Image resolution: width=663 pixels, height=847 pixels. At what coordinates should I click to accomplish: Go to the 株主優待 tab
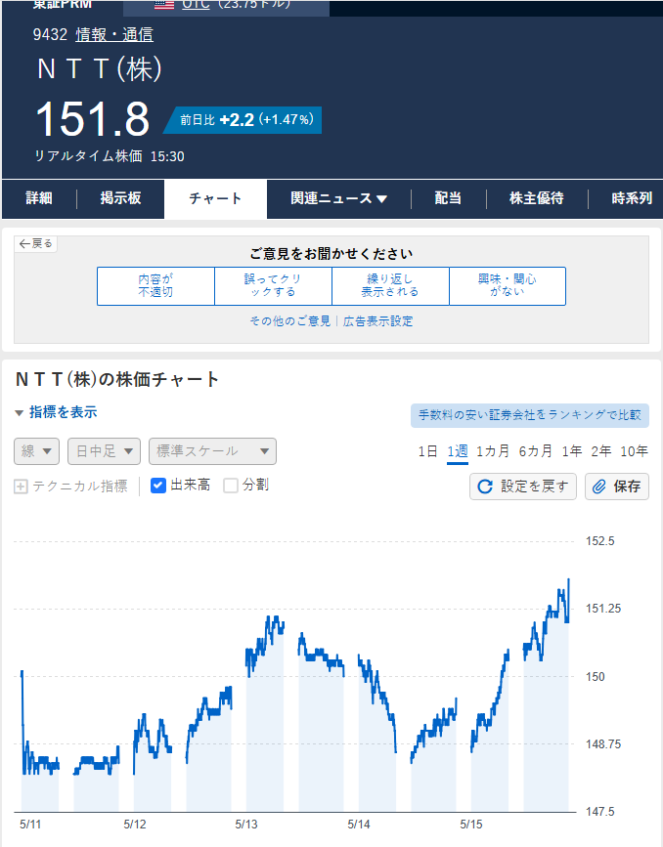coord(537,198)
